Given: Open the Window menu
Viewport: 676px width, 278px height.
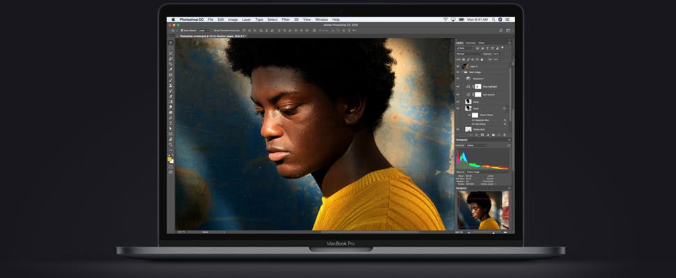Looking at the screenshot, I should point(321,19).
